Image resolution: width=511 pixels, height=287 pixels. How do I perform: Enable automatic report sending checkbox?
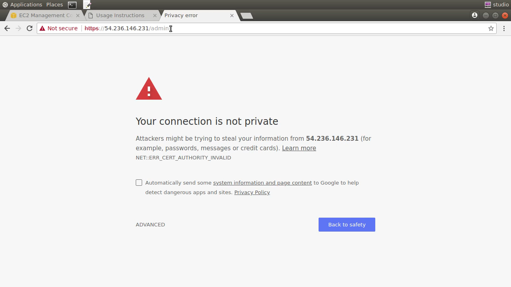[x=139, y=183]
